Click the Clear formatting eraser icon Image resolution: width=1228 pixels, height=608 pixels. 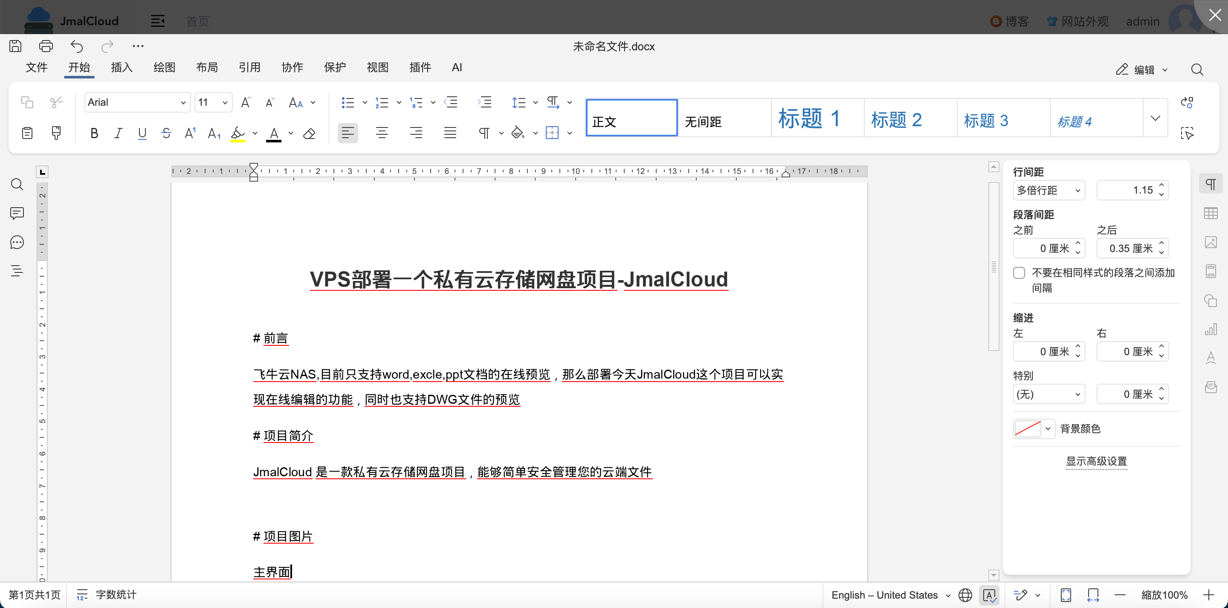(309, 133)
